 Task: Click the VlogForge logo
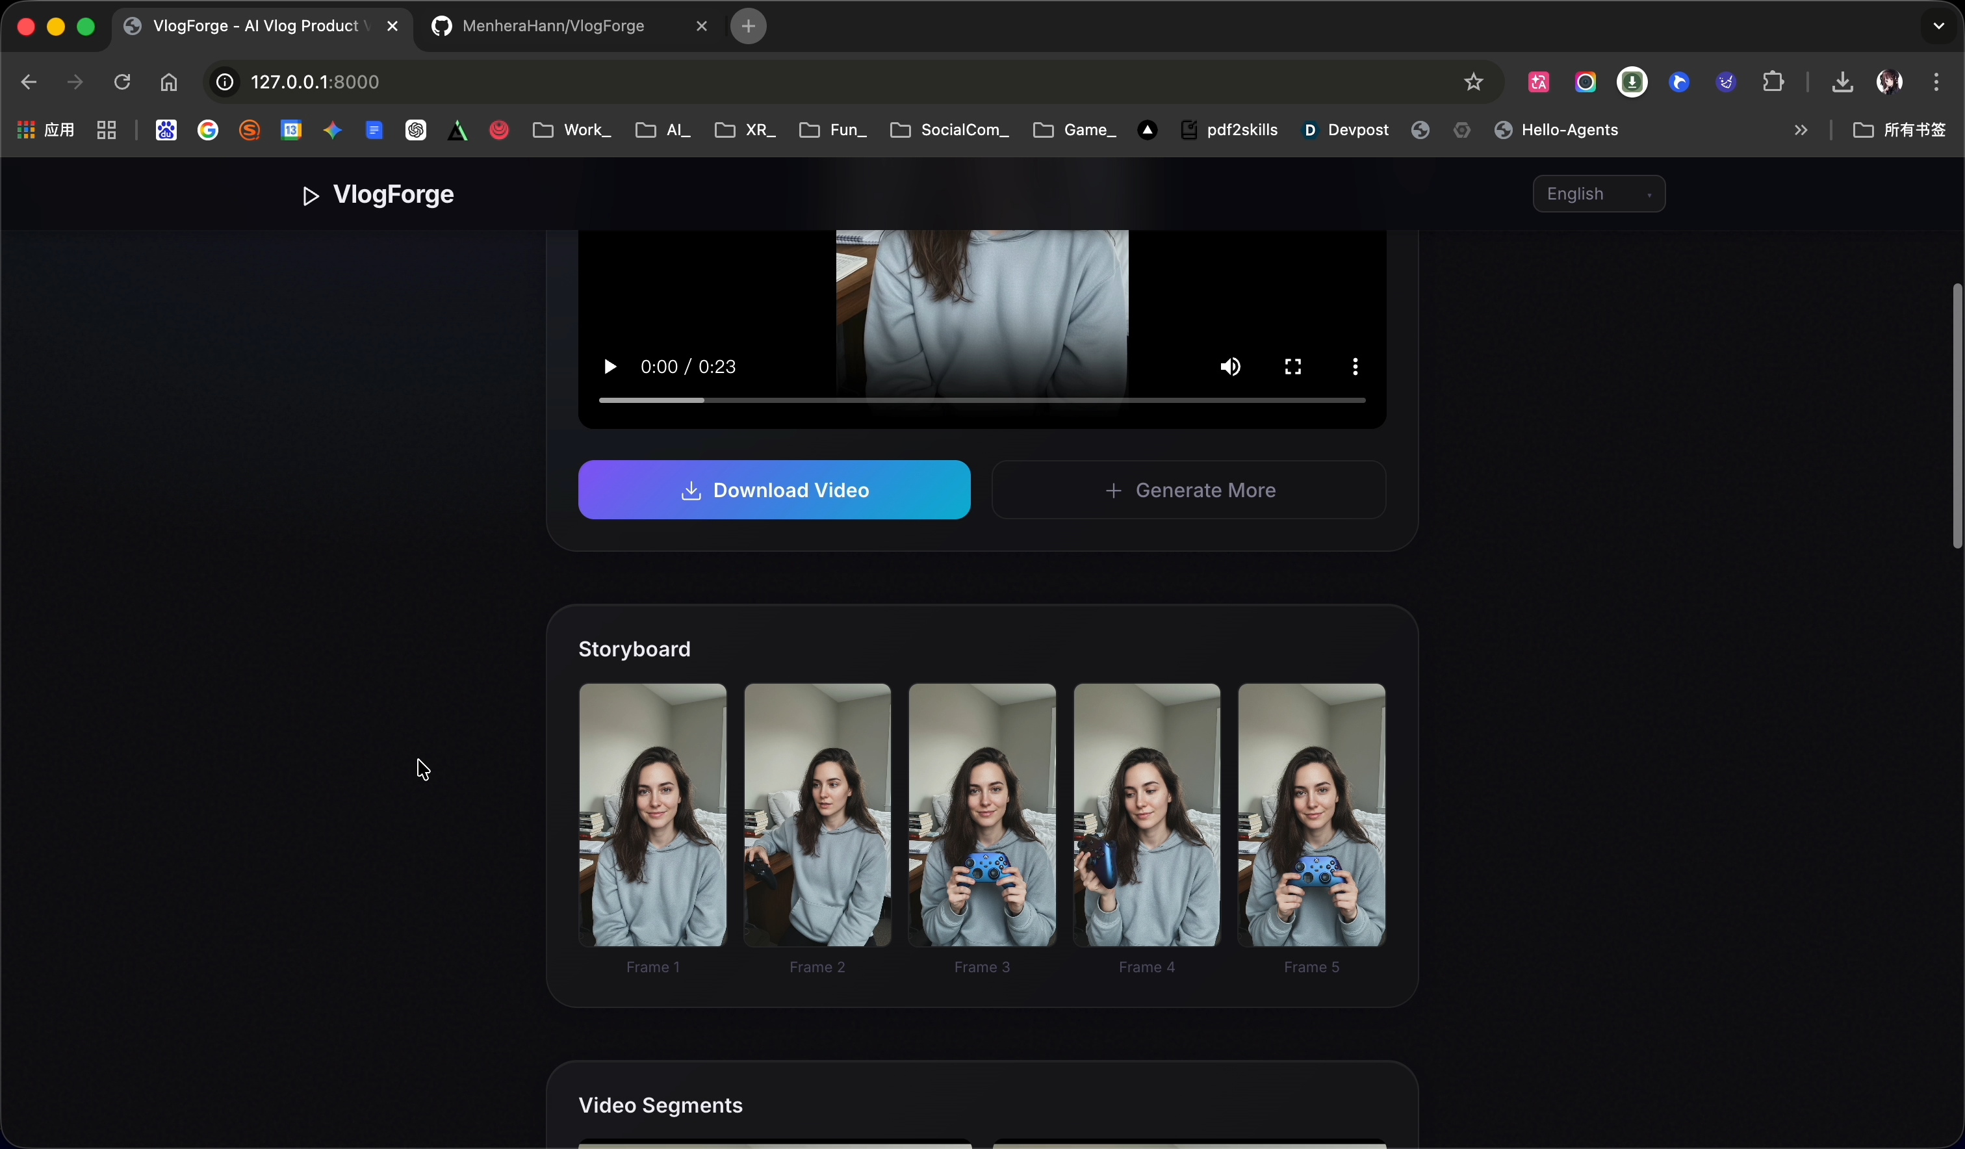[378, 195]
